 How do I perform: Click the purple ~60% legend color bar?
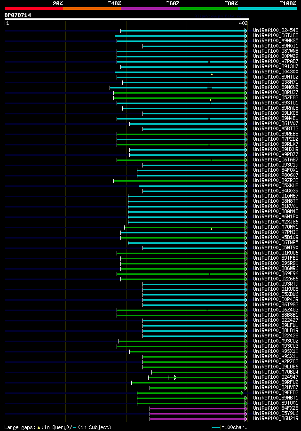(150, 8)
